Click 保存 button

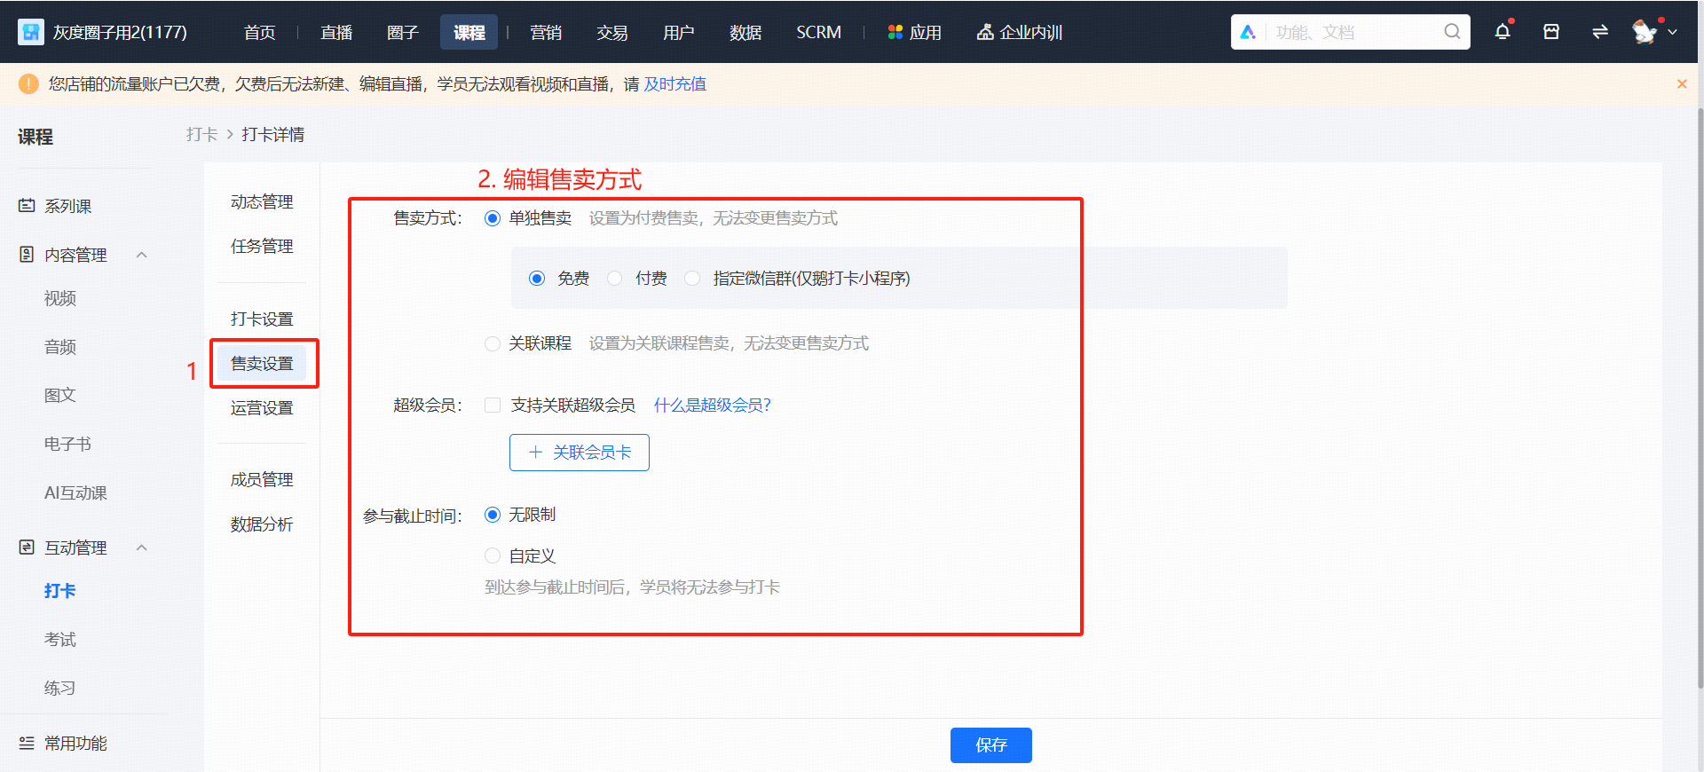(990, 745)
